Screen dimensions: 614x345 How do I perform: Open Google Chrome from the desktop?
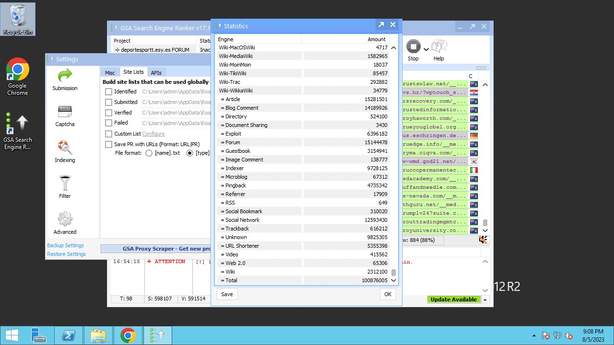[x=18, y=77]
